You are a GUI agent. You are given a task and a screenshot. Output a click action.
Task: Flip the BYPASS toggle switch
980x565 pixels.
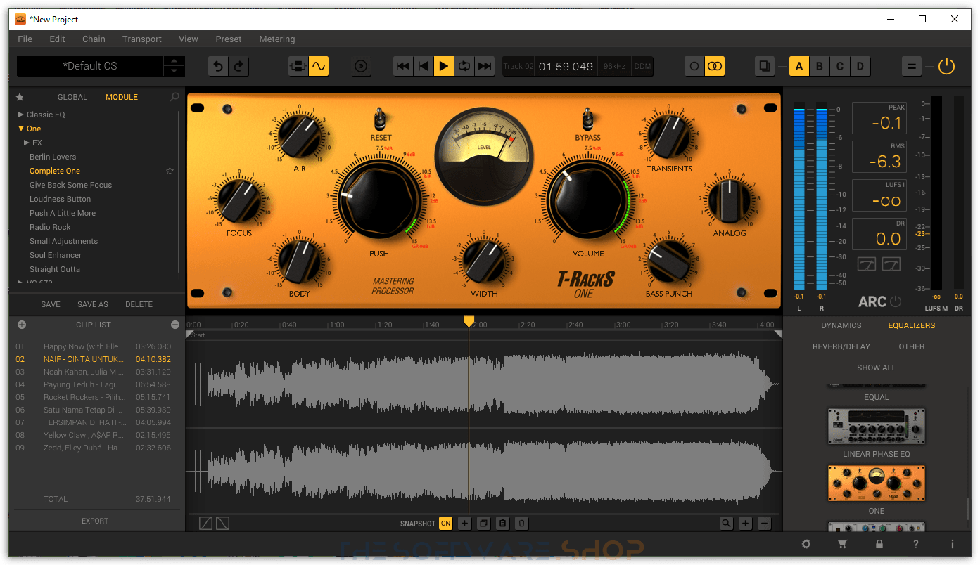coord(587,118)
